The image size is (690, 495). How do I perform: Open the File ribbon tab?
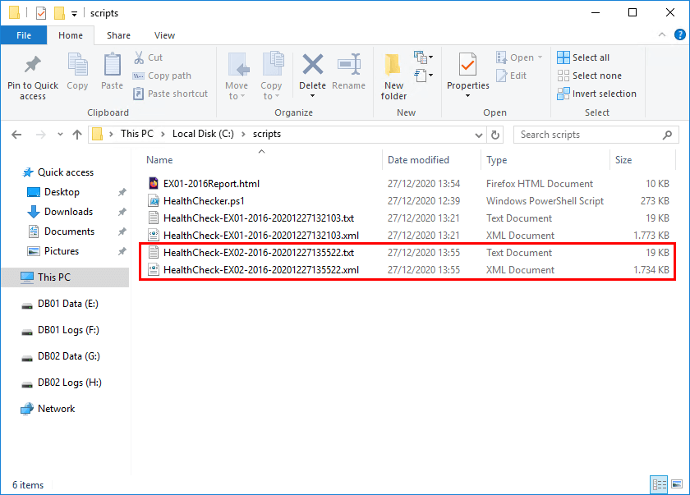(24, 35)
